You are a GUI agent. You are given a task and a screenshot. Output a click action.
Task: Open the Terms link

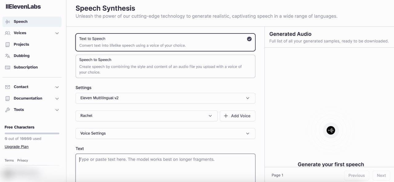coord(9,161)
